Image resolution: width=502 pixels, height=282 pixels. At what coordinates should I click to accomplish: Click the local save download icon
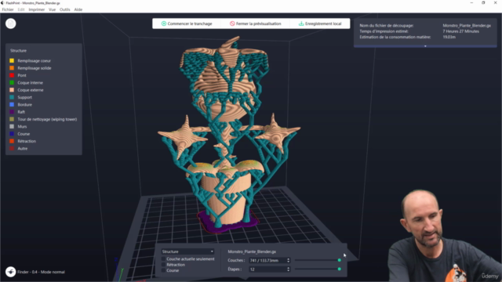coord(301,23)
